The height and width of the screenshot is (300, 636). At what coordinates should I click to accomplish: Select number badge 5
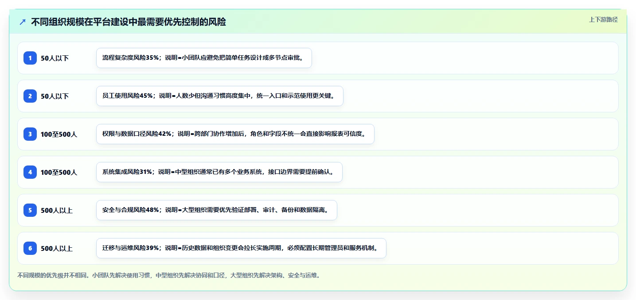pyautogui.click(x=30, y=210)
